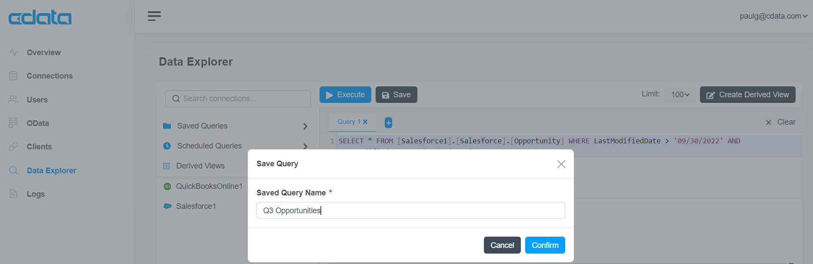
Task: Clear the query editor
Action: click(781, 122)
